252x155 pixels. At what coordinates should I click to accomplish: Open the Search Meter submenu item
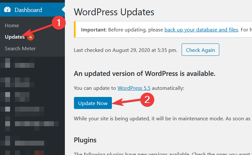pos(20,49)
